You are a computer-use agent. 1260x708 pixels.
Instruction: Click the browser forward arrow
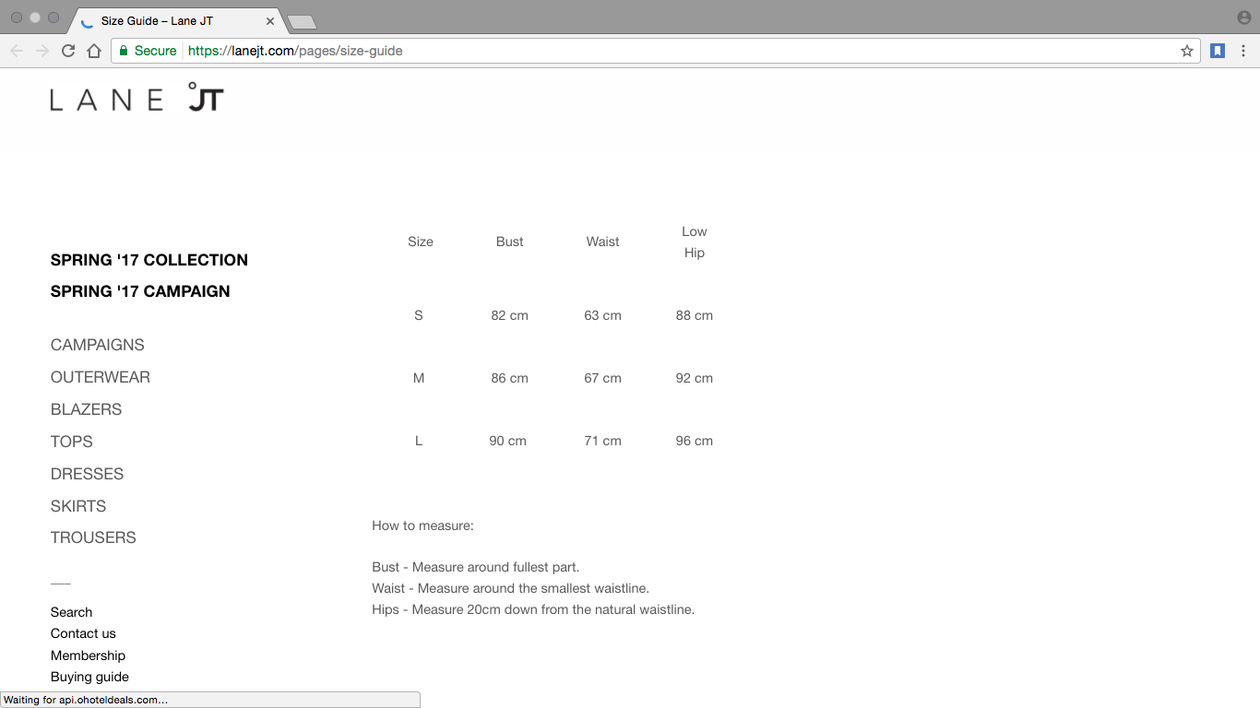pyautogui.click(x=42, y=51)
